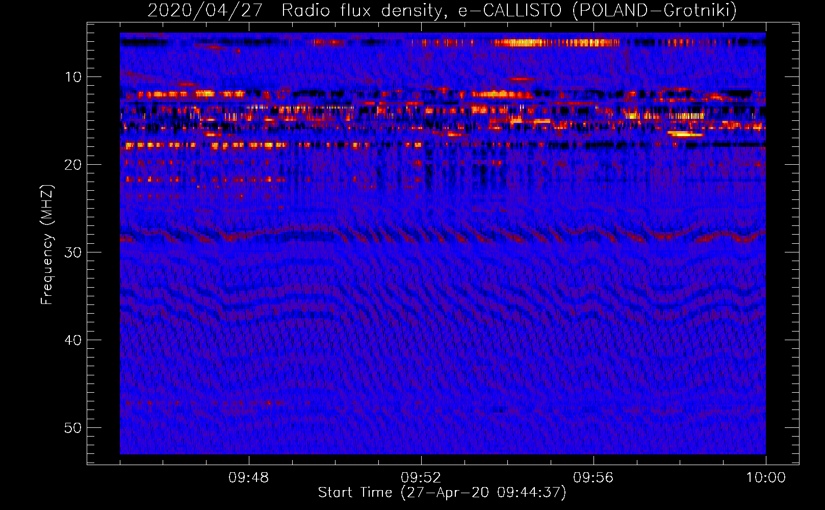Click the frequency tick label 40
The width and height of the screenshot is (825, 510).
(73, 340)
